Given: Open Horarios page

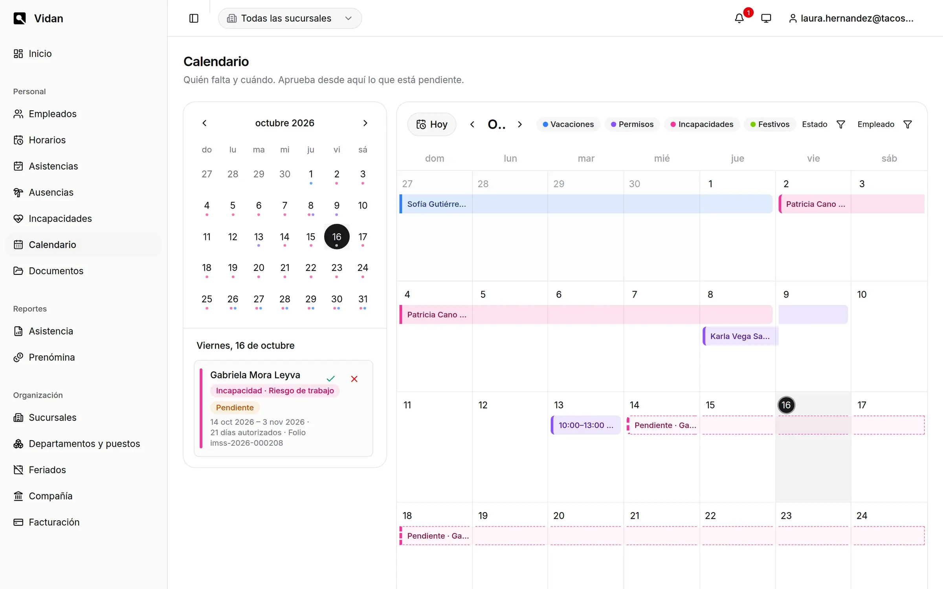Looking at the screenshot, I should (83, 140).
